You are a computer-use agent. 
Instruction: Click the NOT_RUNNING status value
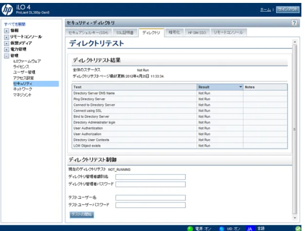tap(119, 170)
